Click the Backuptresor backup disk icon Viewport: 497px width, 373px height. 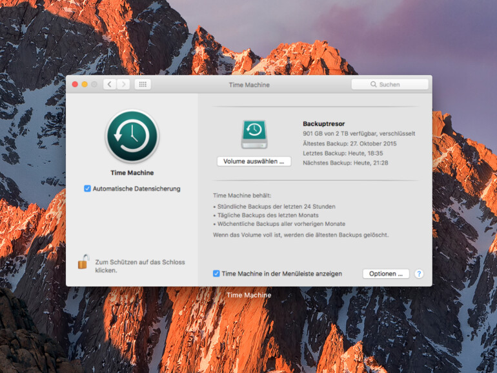254,134
